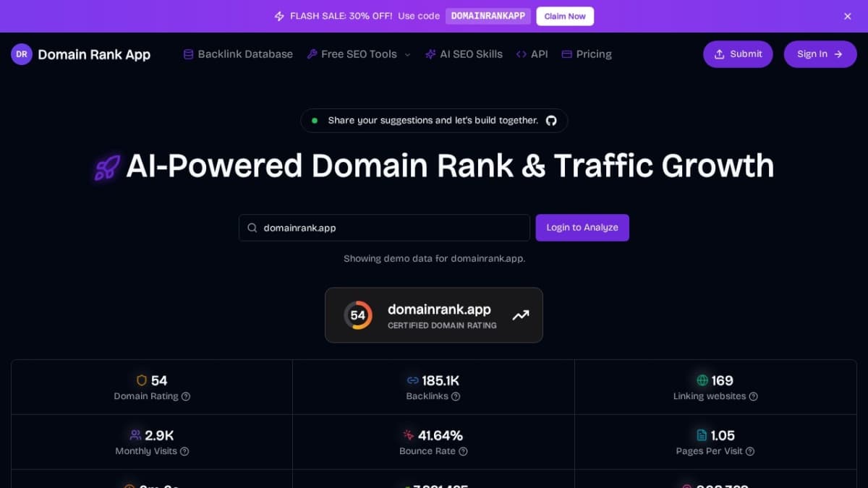868x488 pixels.
Task: Click the circular 54 rating gauge
Action: (x=358, y=315)
